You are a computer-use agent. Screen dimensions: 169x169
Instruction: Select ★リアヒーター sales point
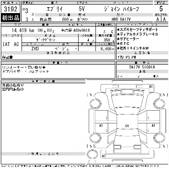128,39
